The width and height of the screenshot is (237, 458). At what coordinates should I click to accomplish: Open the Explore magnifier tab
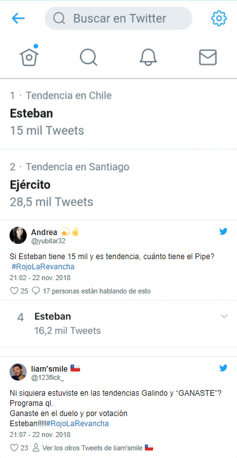pyautogui.click(x=88, y=57)
